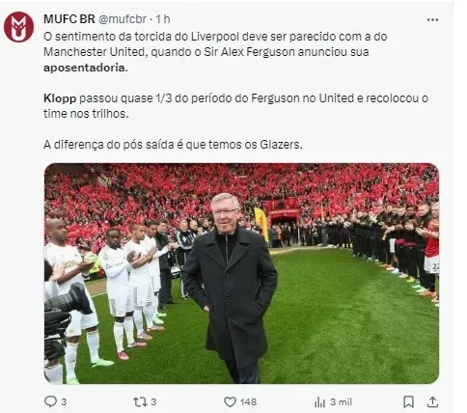Open the 1 h timestamp link
Screen dimensions: 467x413
tap(163, 19)
